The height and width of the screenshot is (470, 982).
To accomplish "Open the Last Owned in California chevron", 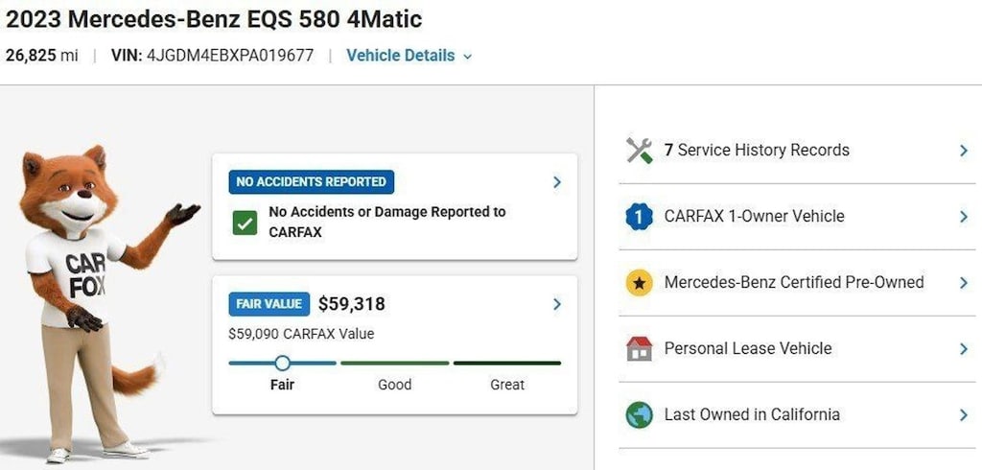I will (x=963, y=415).
